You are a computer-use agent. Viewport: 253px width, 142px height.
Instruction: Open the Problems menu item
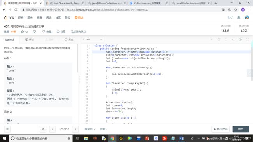pos(30,18)
